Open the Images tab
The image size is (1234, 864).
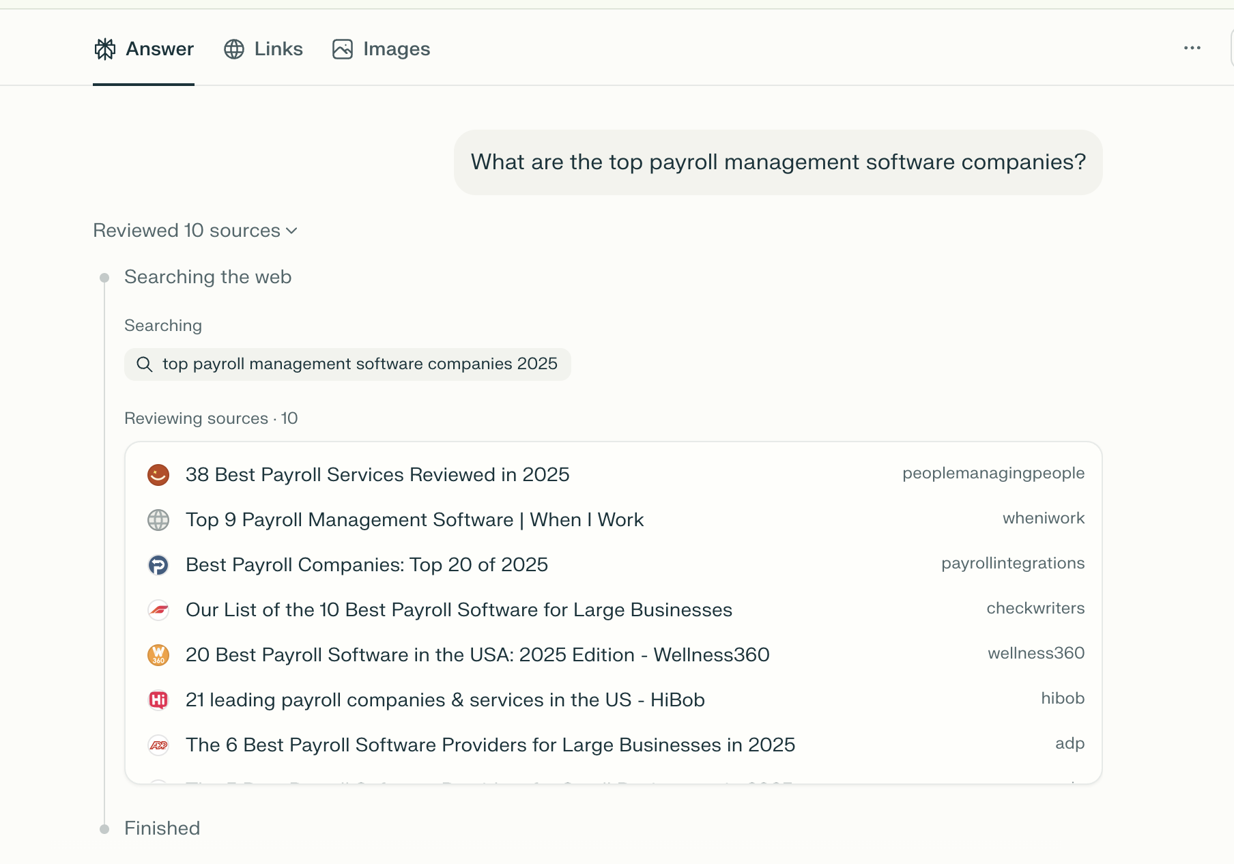coord(381,49)
